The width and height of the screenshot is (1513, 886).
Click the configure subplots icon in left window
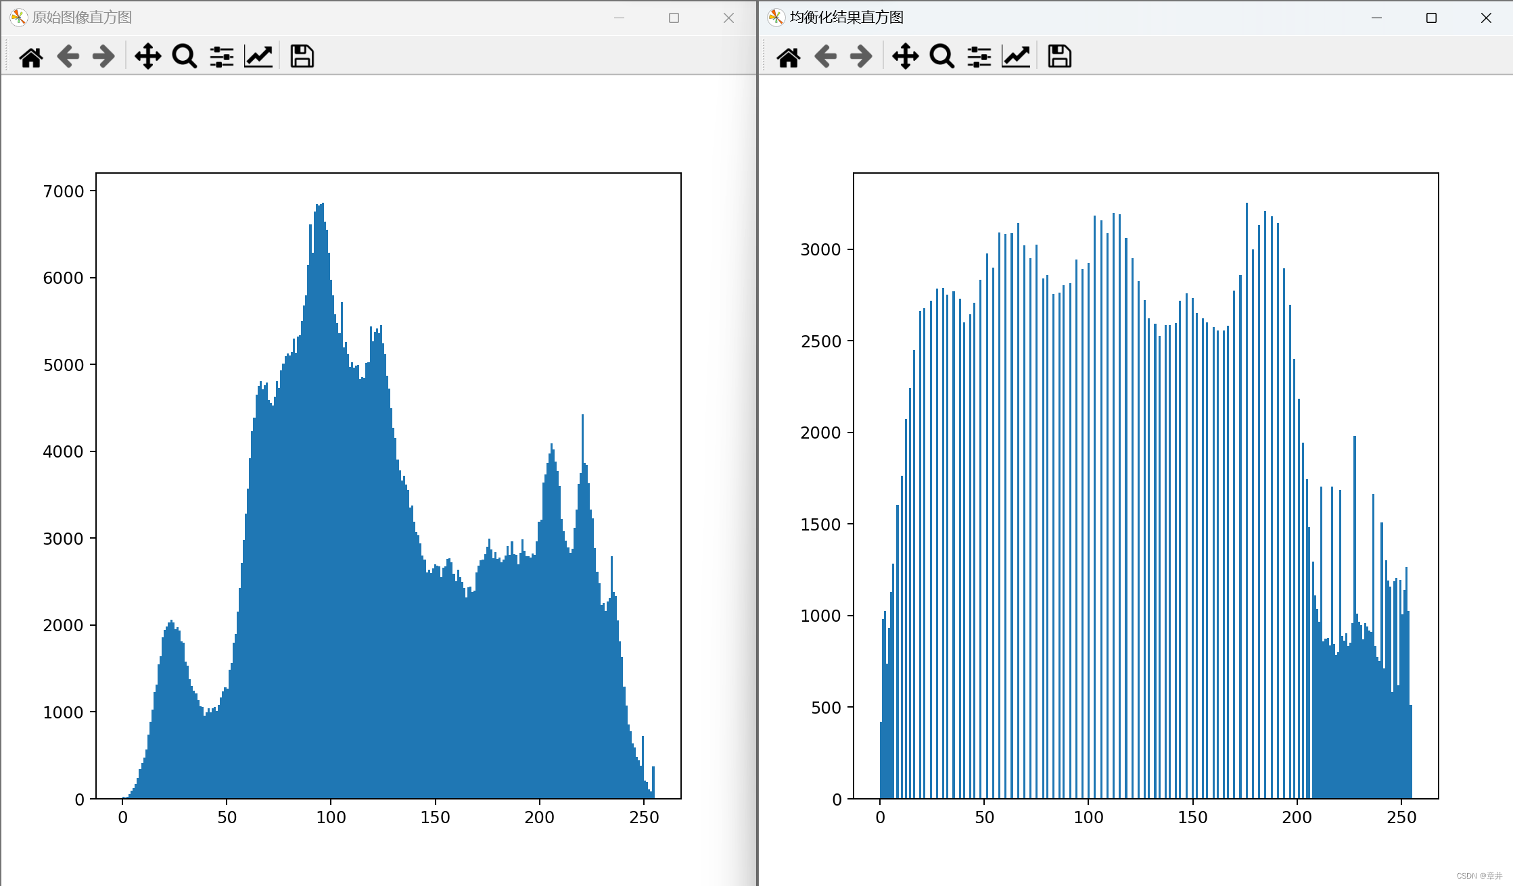pyautogui.click(x=222, y=56)
